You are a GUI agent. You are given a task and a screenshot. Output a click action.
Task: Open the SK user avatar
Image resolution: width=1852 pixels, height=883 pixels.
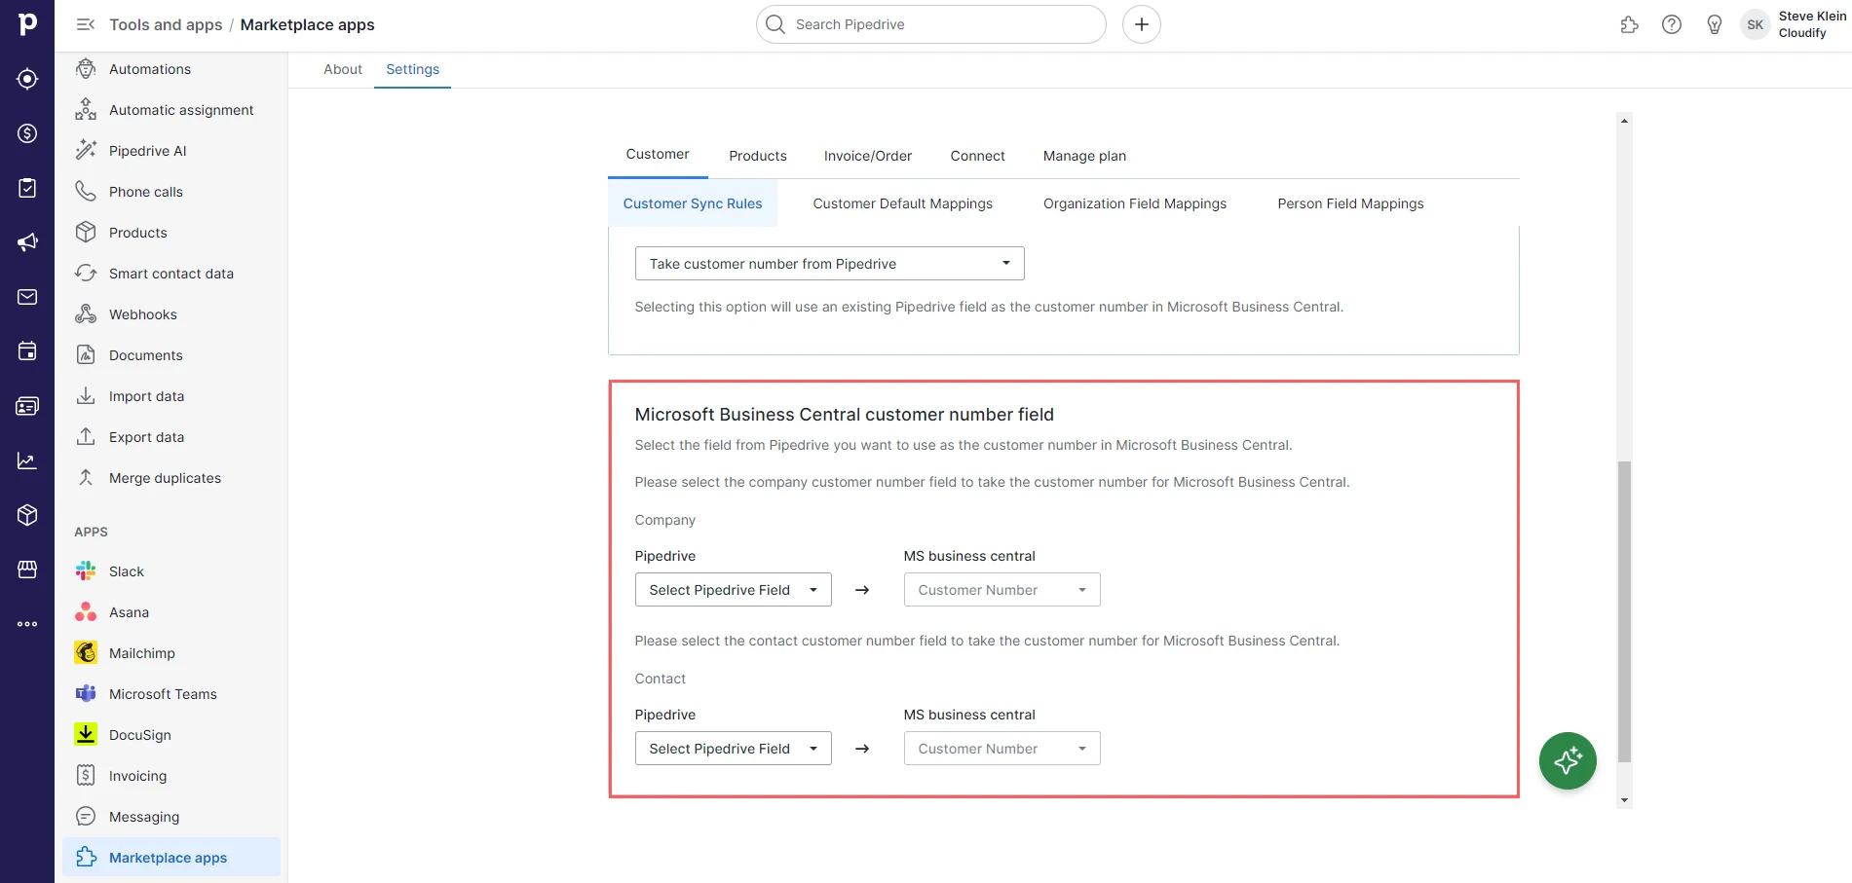(x=1756, y=24)
